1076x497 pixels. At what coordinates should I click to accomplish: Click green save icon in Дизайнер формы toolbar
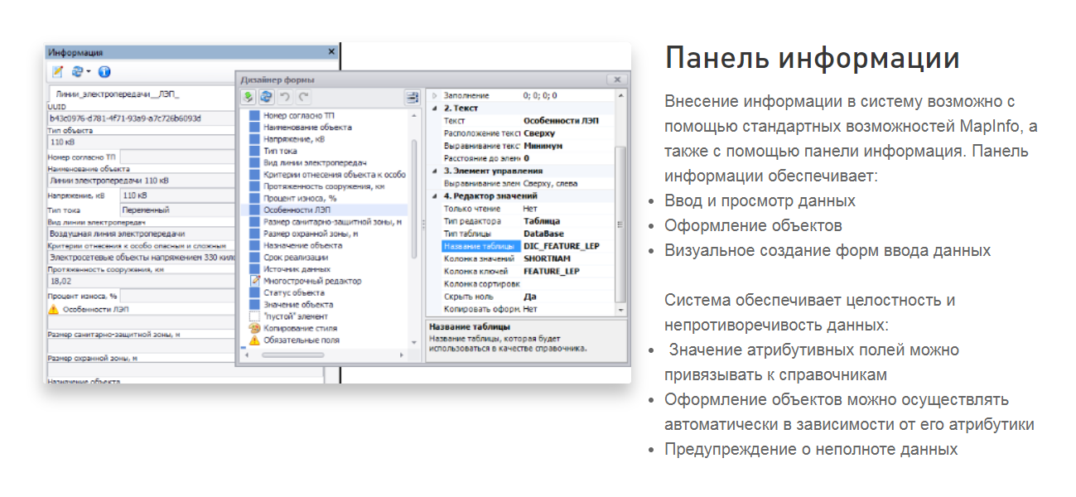point(248,97)
